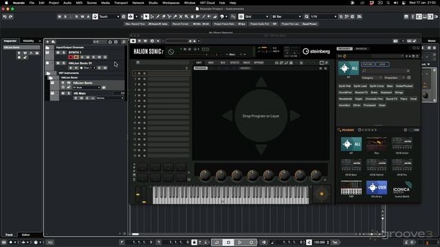The height and width of the screenshot is (247, 440).
Task: Open the Grid snap type dropdown
Action: click(x=256, y=16)
